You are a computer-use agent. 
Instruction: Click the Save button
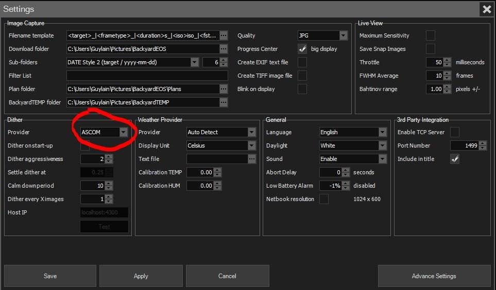coord(50,276)
